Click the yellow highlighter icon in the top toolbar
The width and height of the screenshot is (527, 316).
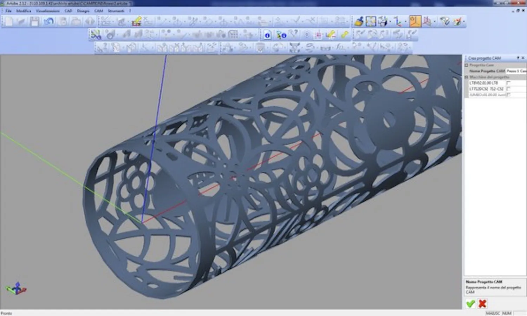point(136,22)
